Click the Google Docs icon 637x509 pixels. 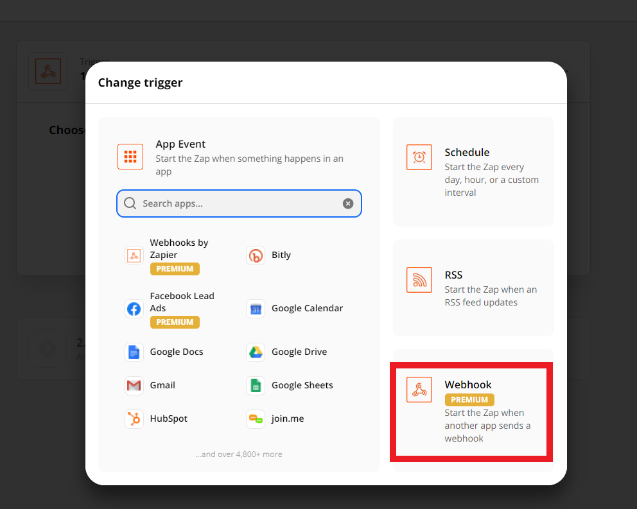[134, 352]
